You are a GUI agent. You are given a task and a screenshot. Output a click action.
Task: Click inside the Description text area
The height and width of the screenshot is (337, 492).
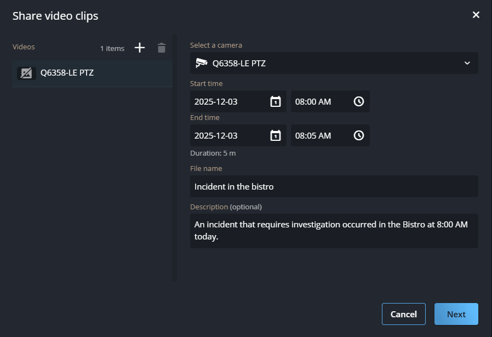pos(334,230)
